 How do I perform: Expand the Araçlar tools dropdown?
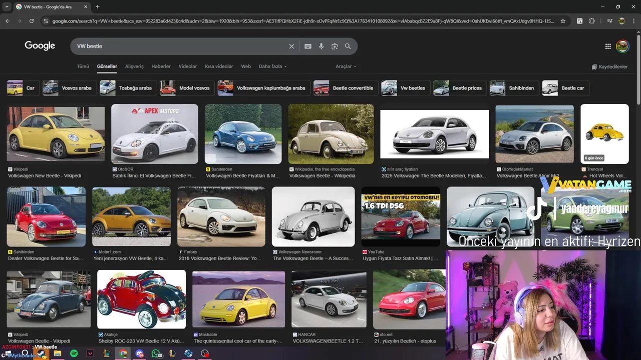(x=346, y=66)
